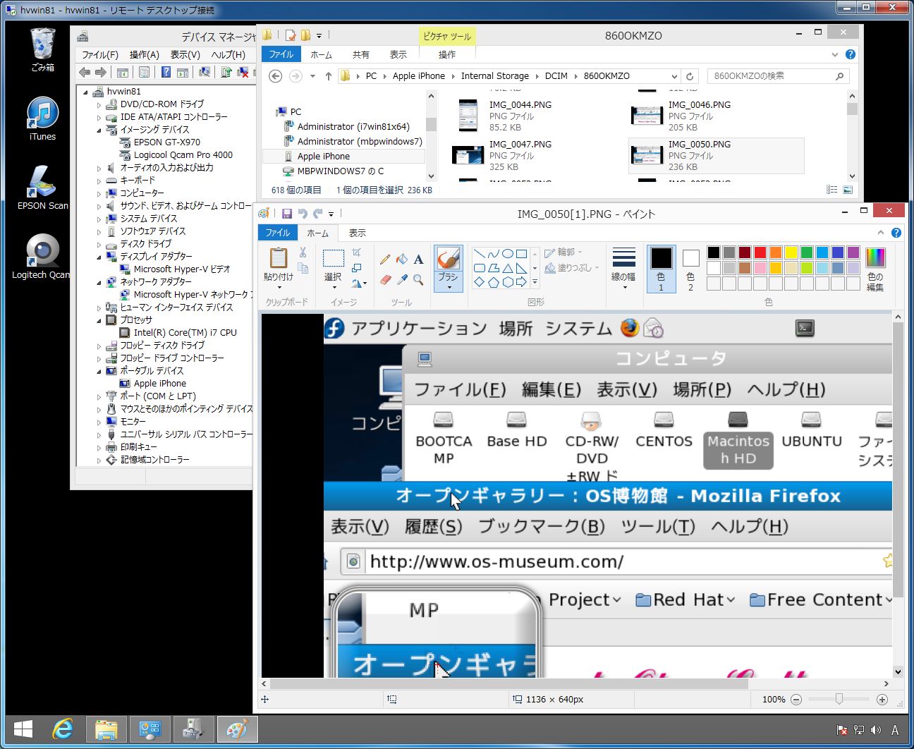Collapse the ポータブル デバイス tree node

point(99,371)
